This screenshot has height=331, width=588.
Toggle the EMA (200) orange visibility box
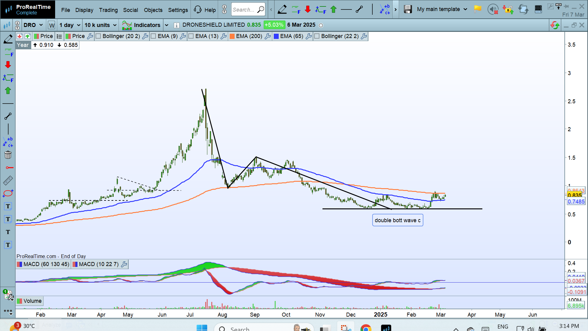coord(232,36)
